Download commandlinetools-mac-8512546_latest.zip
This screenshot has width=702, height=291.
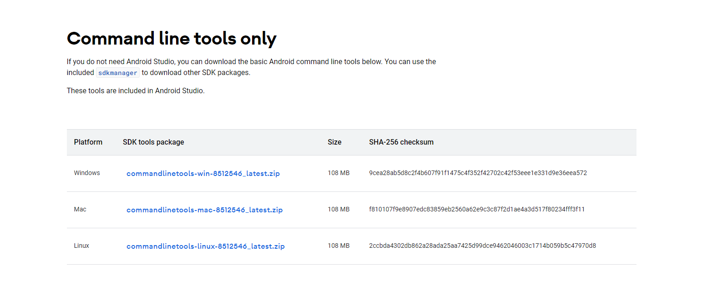[204, 210]
